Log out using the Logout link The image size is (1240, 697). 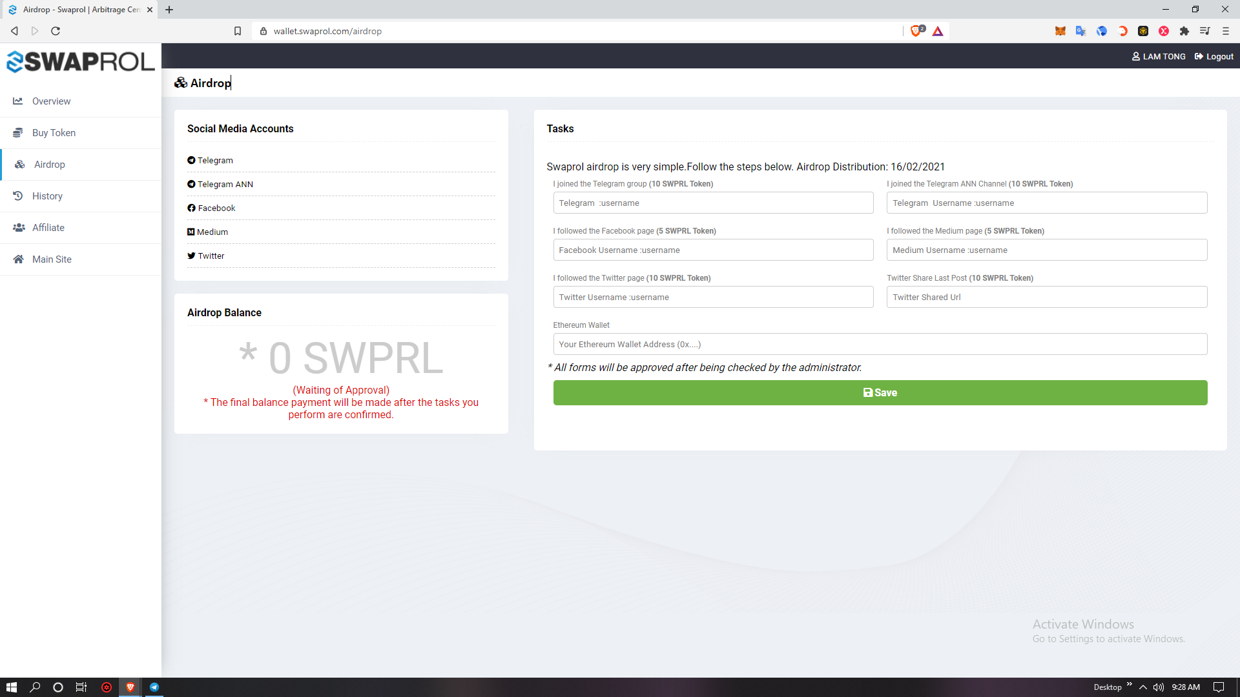1214,57
